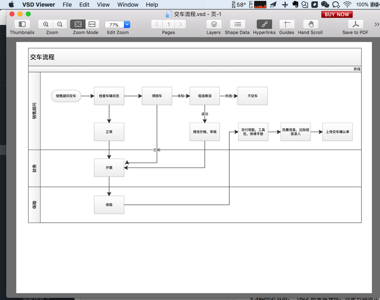The image size is (380, 300).
Task: Save the document to PDF
Action: 355,24
